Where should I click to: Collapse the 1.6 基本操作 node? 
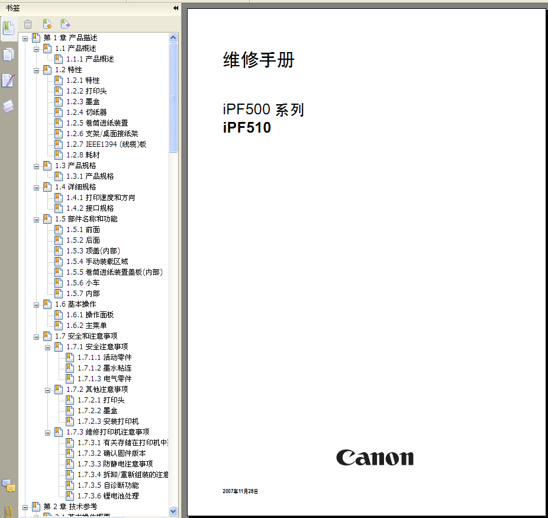click(36, 305)
